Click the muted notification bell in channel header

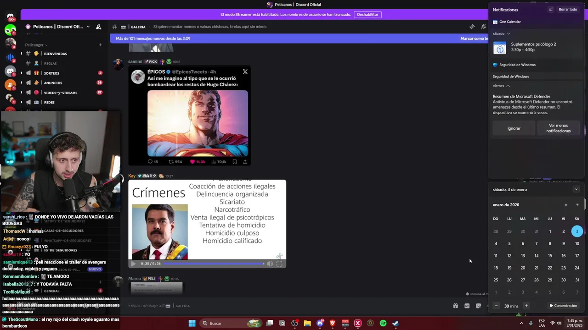[x=483, y=27]
